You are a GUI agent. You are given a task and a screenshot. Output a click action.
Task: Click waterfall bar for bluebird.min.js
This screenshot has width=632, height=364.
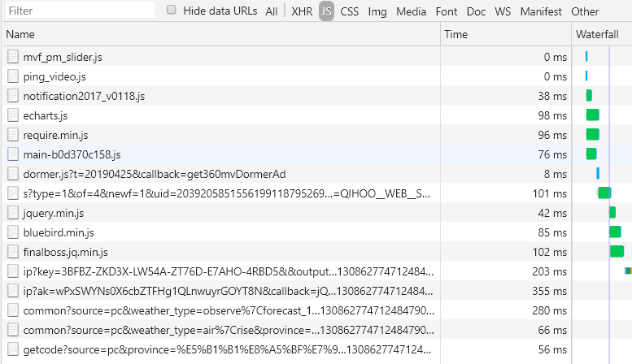[615, 232]
